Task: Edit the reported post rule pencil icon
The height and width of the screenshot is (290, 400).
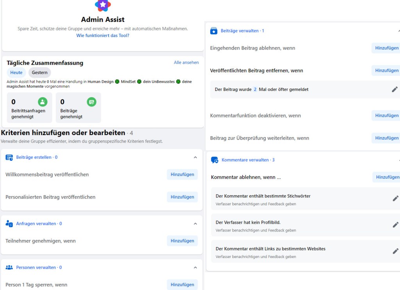Action: 395,89
